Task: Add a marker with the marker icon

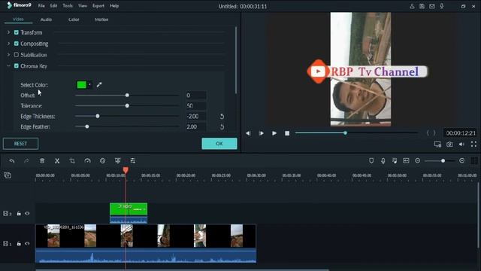Action: [371, 160]
